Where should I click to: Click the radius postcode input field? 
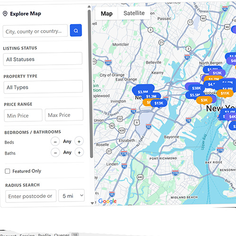pyautogui.click(x=31, y=196)
